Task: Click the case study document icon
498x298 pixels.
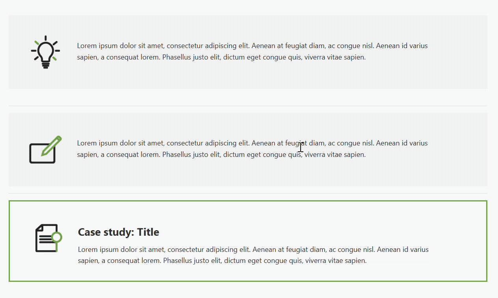Action: pos(47,238)
